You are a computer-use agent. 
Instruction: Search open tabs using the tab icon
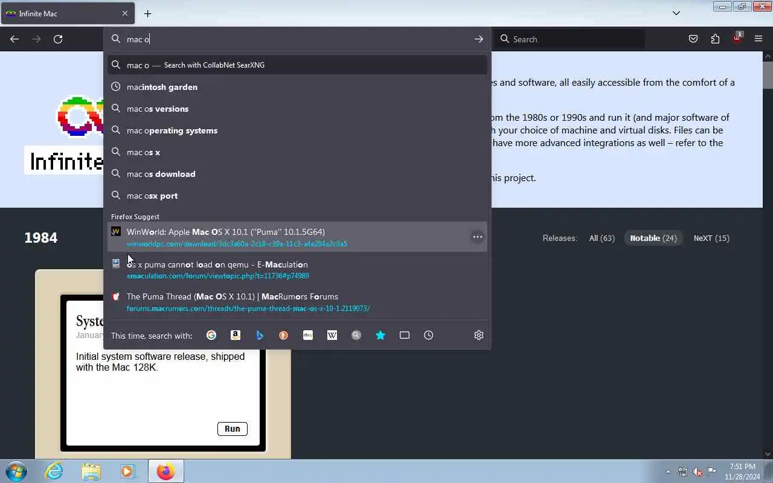(405, 335)
